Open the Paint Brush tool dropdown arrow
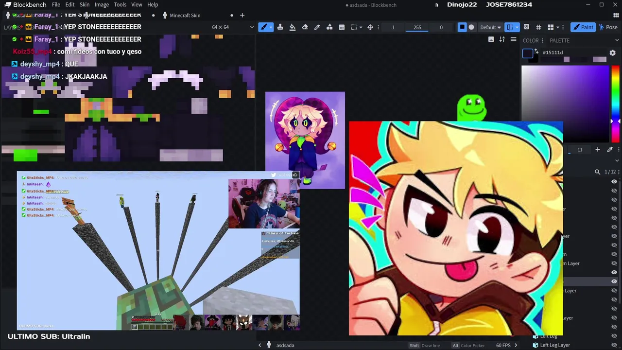Viewport: 622px width, 350px height. point(271,27)
